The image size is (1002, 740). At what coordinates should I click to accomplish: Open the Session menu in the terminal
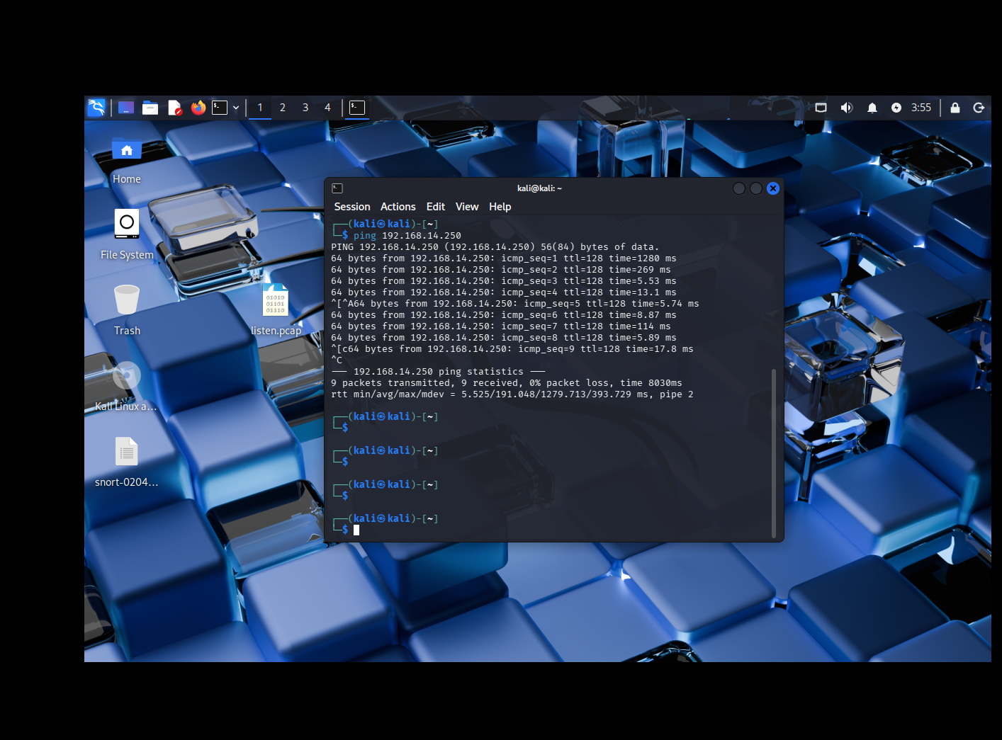click(352, 207)
